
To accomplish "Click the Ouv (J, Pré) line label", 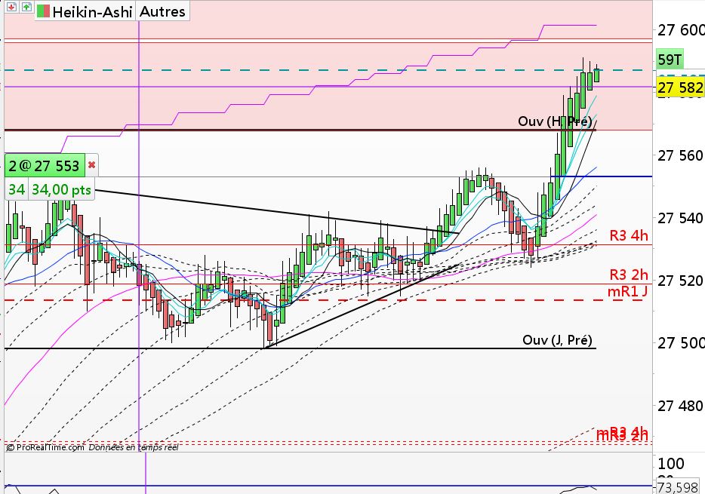I will (x=557, y=340).
